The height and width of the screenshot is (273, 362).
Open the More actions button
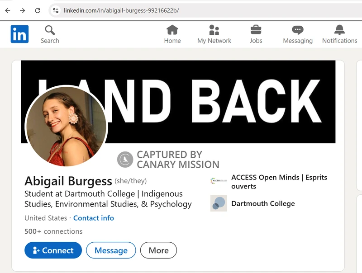(159, 250)
